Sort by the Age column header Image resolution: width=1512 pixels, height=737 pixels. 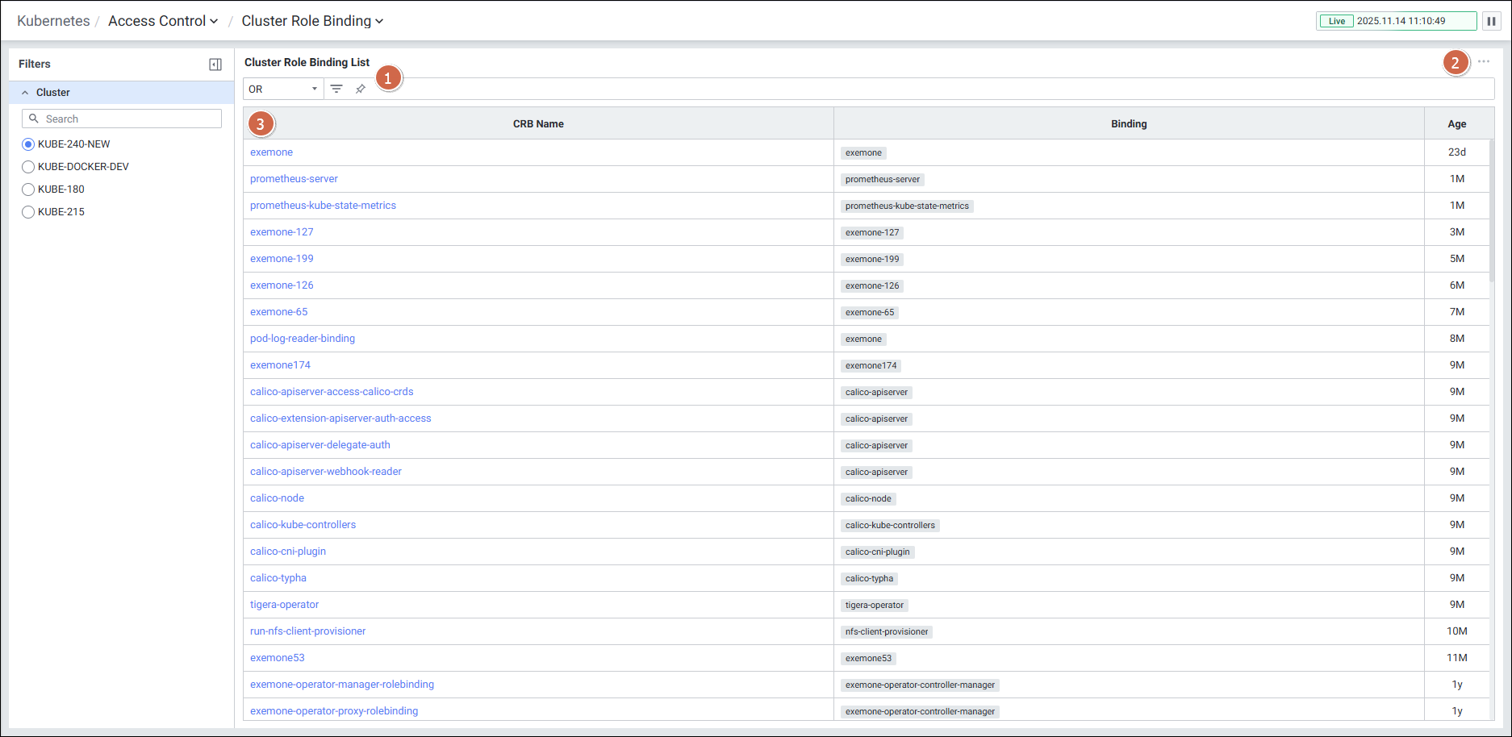click(x=1456, y=124)
